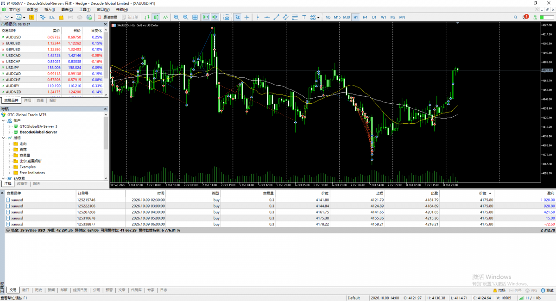Select the D1 timeframe
This screenshot has width=556, height=301.
374,17
